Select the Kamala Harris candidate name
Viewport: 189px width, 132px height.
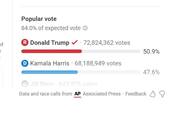click(x=50, y=63)
